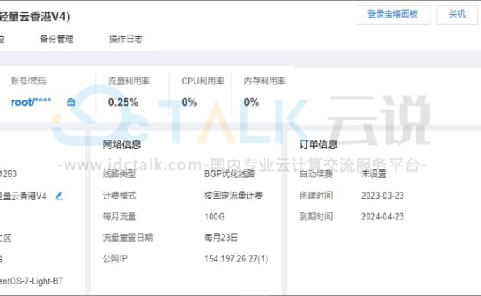Click the 未设置 auto-renew value
Screen dimensions: 481x296
[x=373, y=174]
